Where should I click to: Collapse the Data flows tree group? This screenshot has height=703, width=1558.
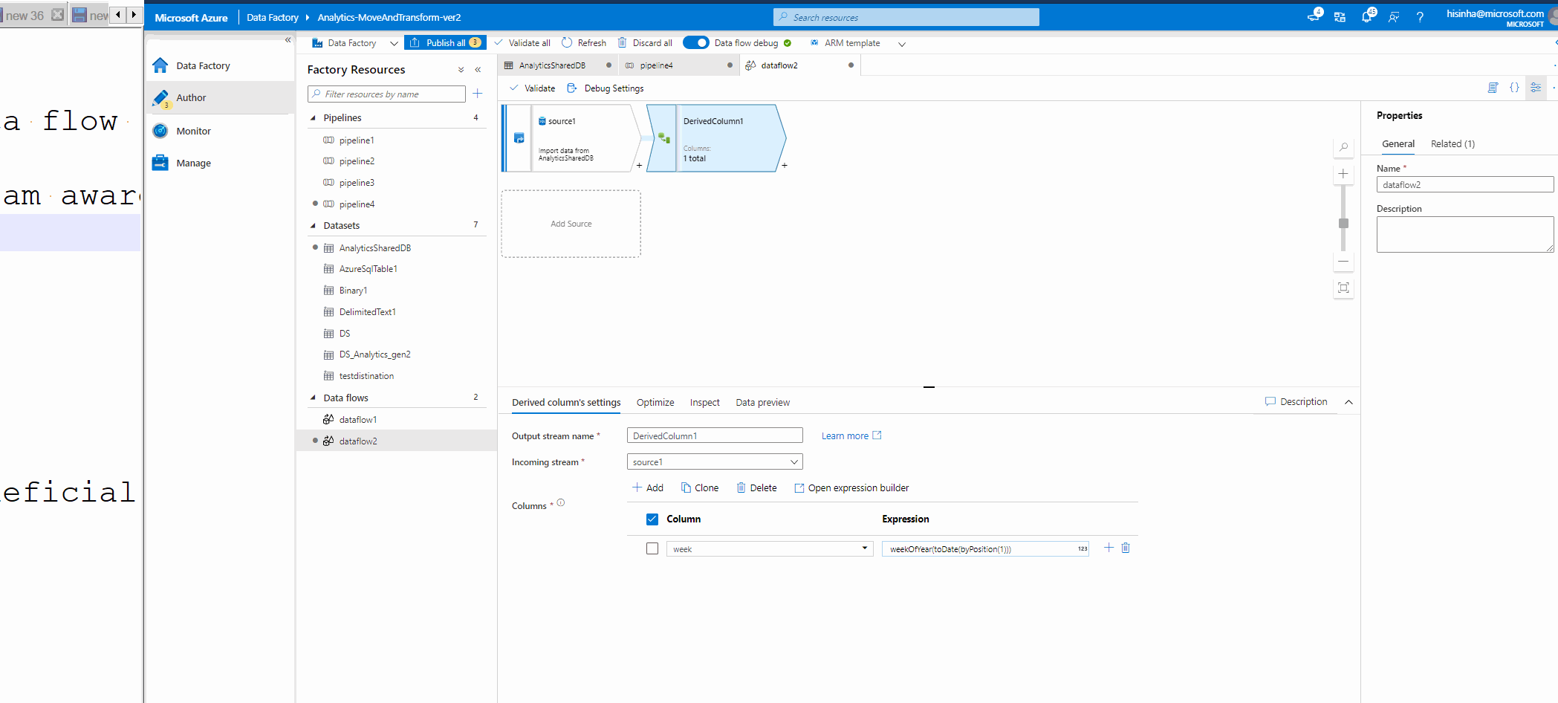pyautogui.click(x=313, y=398)
